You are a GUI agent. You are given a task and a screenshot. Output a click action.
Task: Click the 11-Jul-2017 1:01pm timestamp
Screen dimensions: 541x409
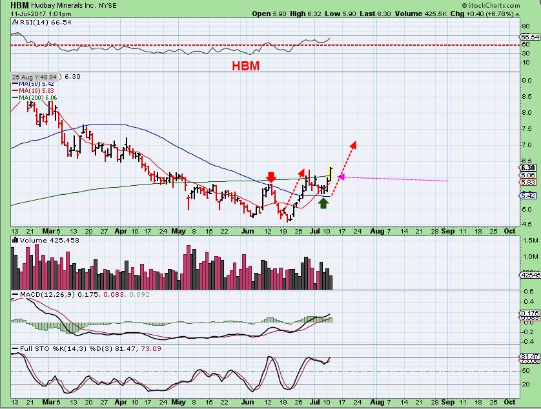[41, 14]
